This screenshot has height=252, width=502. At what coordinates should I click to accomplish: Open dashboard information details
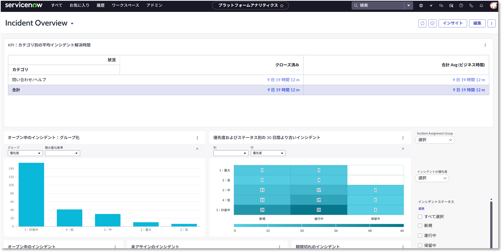[432, 23]
